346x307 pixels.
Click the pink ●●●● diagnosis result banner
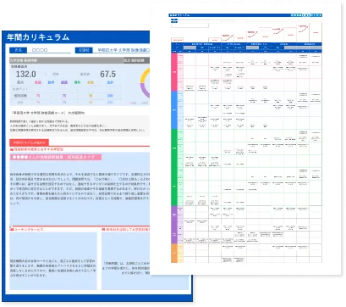point(56,157)
